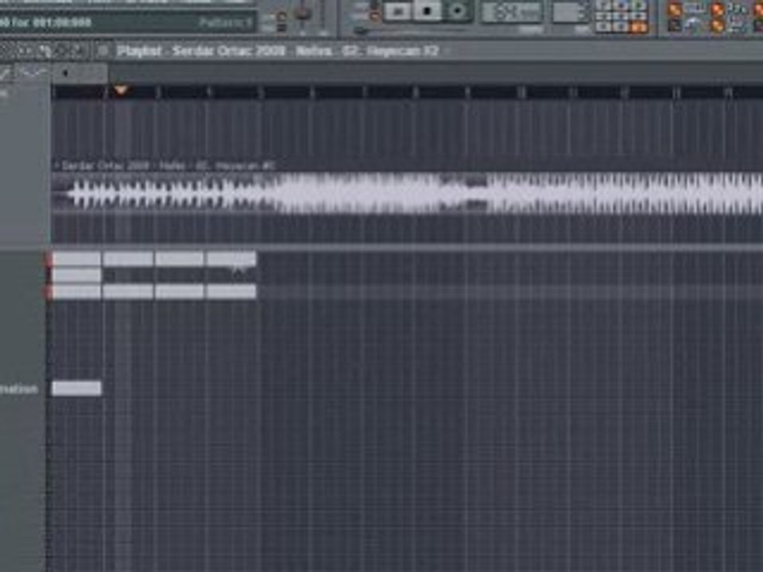Click the small round button left of the Playlist title
Screen dimensions: 763x572
103,51
